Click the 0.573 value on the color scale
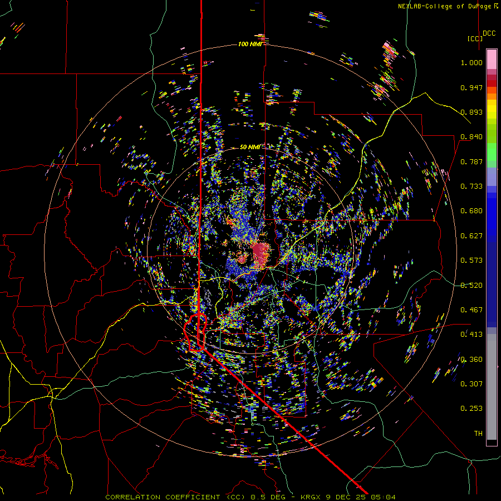501x501 pixels. click(471, 261)
